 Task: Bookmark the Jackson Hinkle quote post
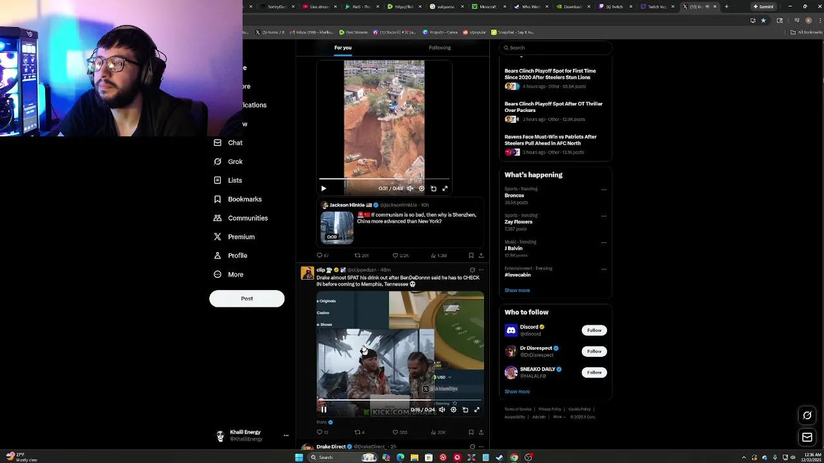coord(471,255)
